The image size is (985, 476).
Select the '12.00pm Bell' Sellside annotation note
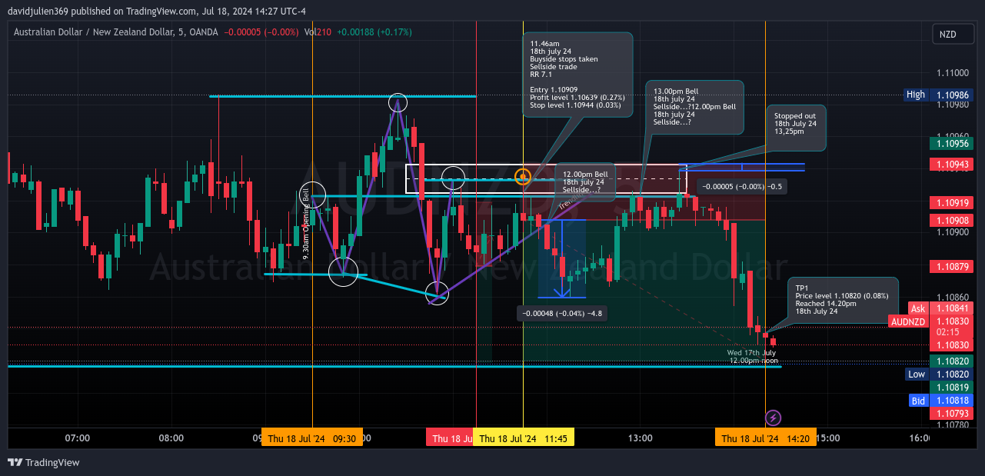coord(585,182)
